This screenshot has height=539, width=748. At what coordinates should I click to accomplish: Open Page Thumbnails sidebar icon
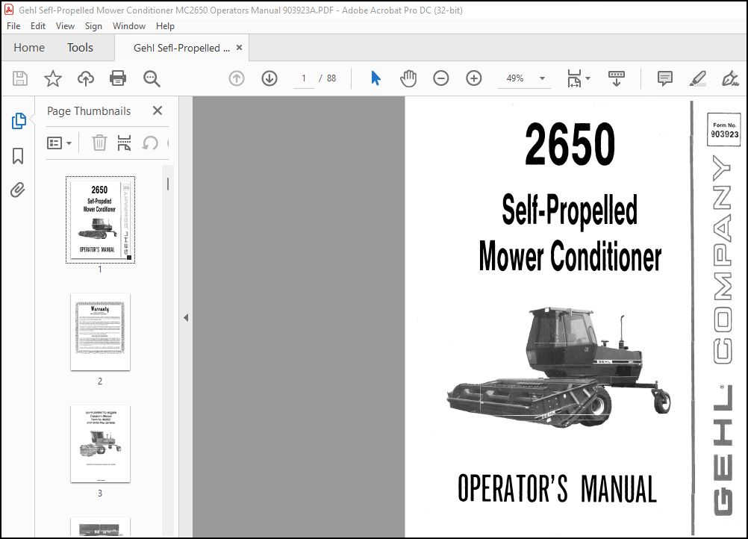point(18,121)
